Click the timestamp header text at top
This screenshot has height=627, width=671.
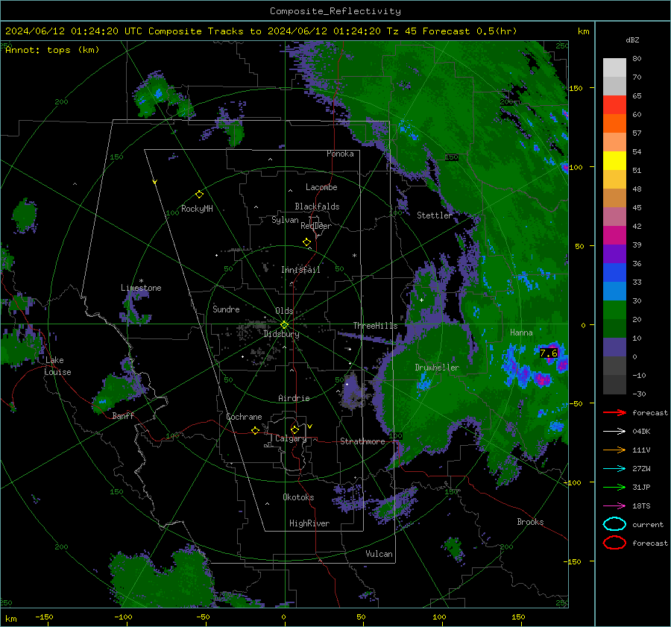(x=261, y=31)
